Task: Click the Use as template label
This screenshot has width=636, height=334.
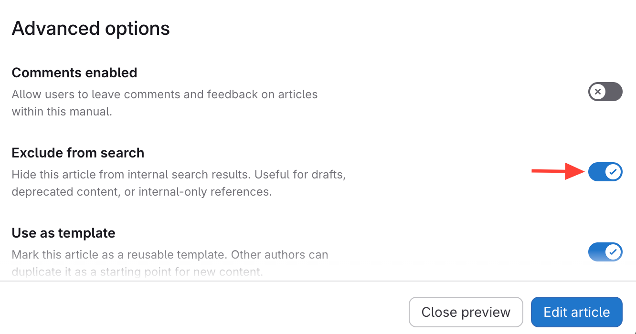Action: [64, 233]
